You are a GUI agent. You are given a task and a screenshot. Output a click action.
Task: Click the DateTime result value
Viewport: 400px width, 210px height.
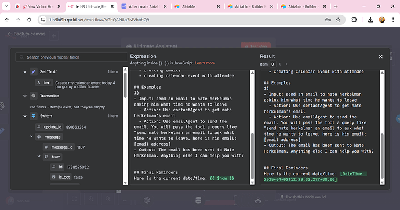click(315, 176)
